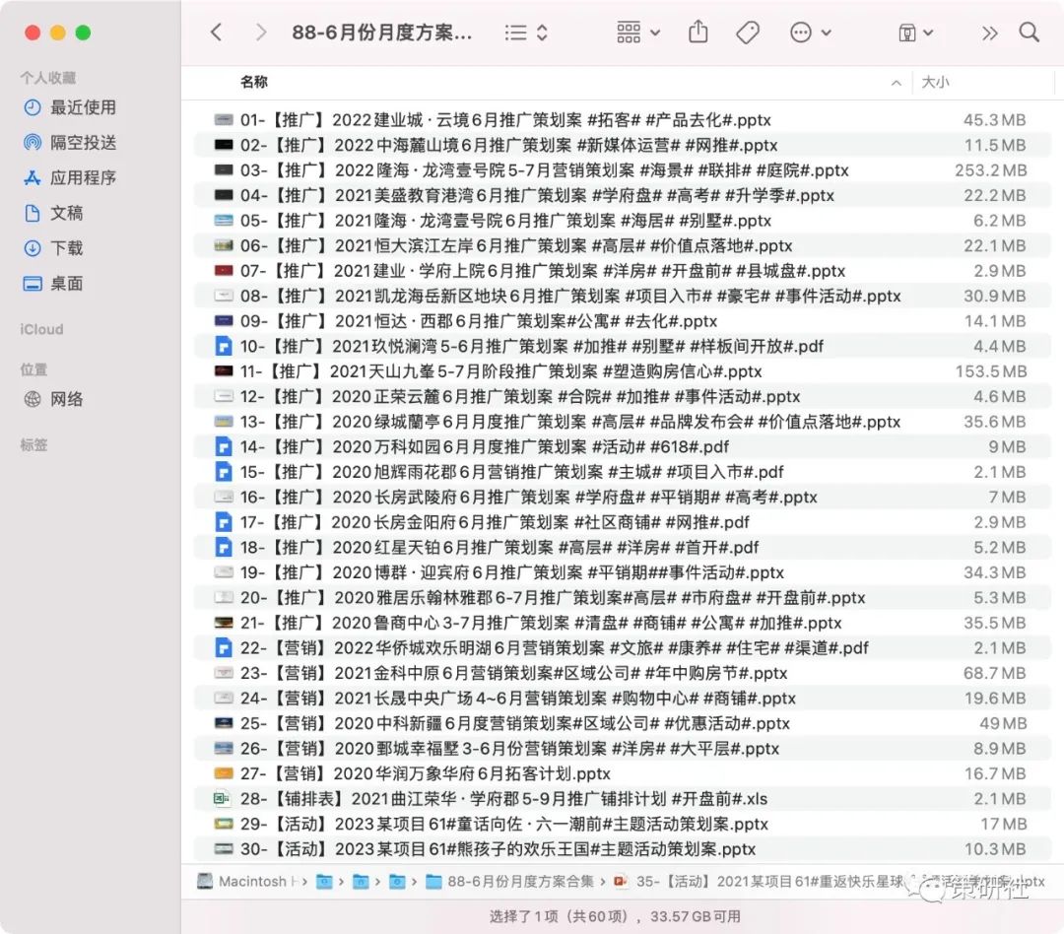Click the orange thumbnail of file 27- 华润万象华府
The image size is (1064, 934).
tap(224, 773)
